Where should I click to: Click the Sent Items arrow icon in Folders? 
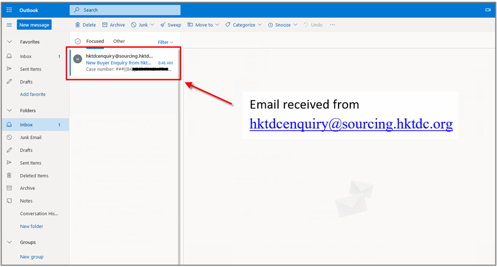coord(9,162)
